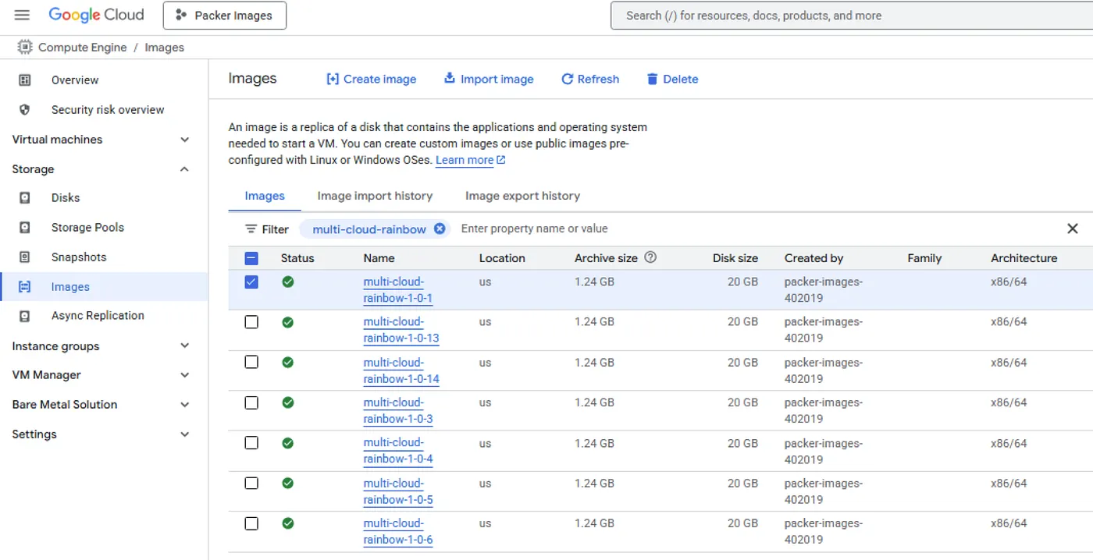Screen dimensions: 1093x560
Task: Click the Import image download icon
Action: point(450,79)
